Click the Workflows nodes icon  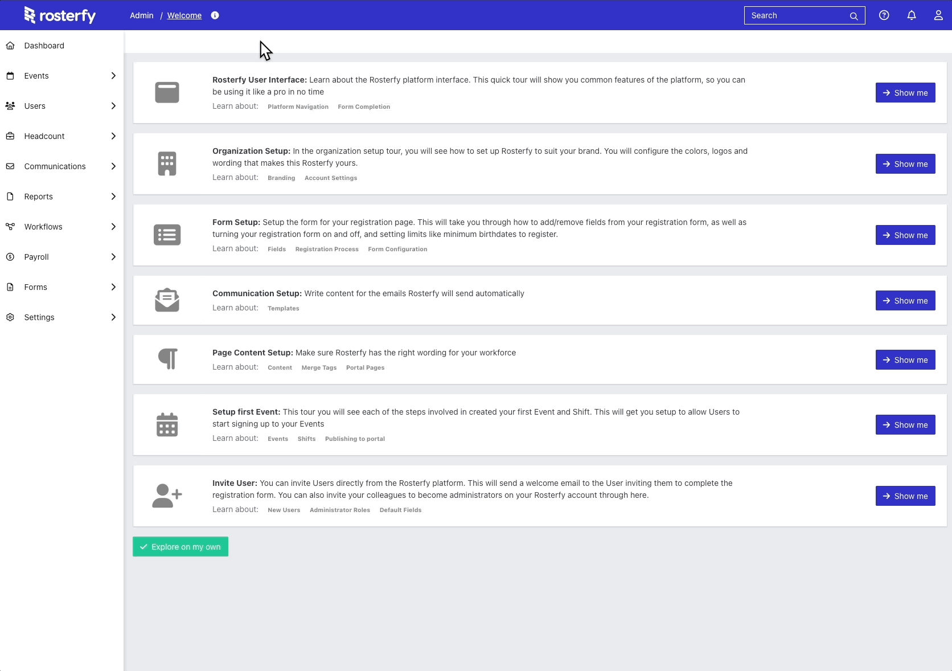tap(10, 227)
